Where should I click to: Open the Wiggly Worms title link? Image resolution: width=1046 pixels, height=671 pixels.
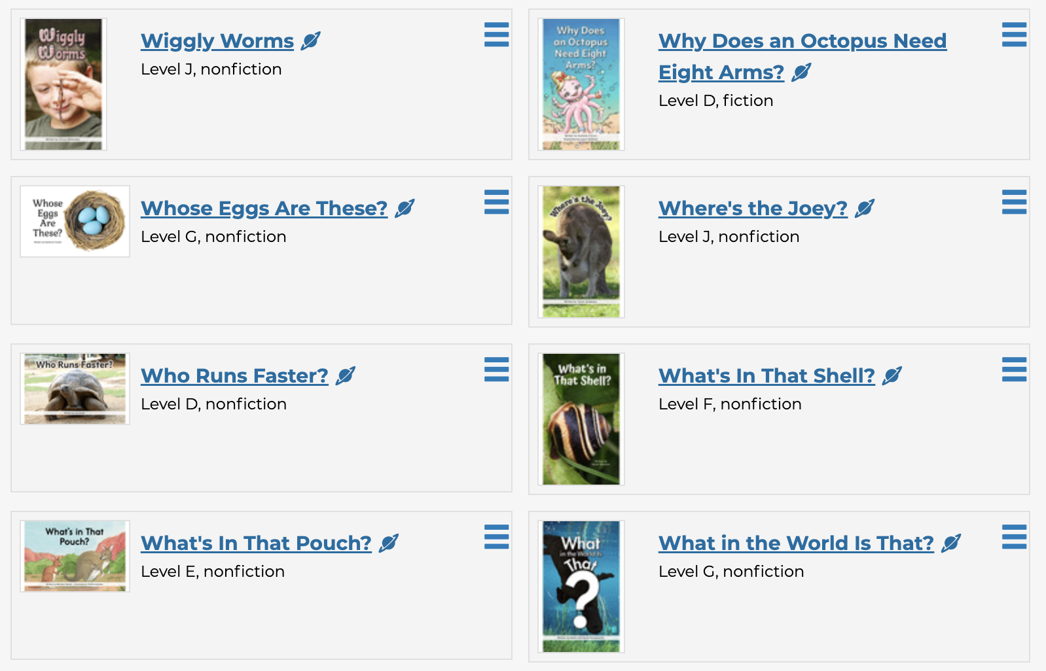coord(217,41)
